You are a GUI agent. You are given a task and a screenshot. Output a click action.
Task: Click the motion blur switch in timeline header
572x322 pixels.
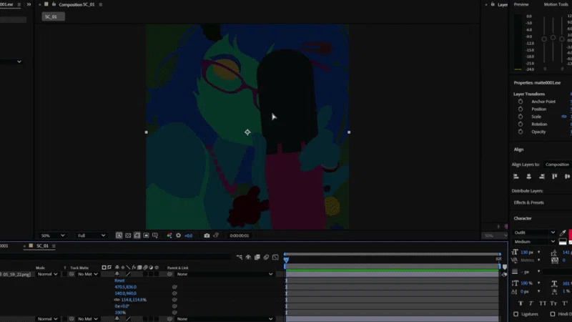(266, 257)
